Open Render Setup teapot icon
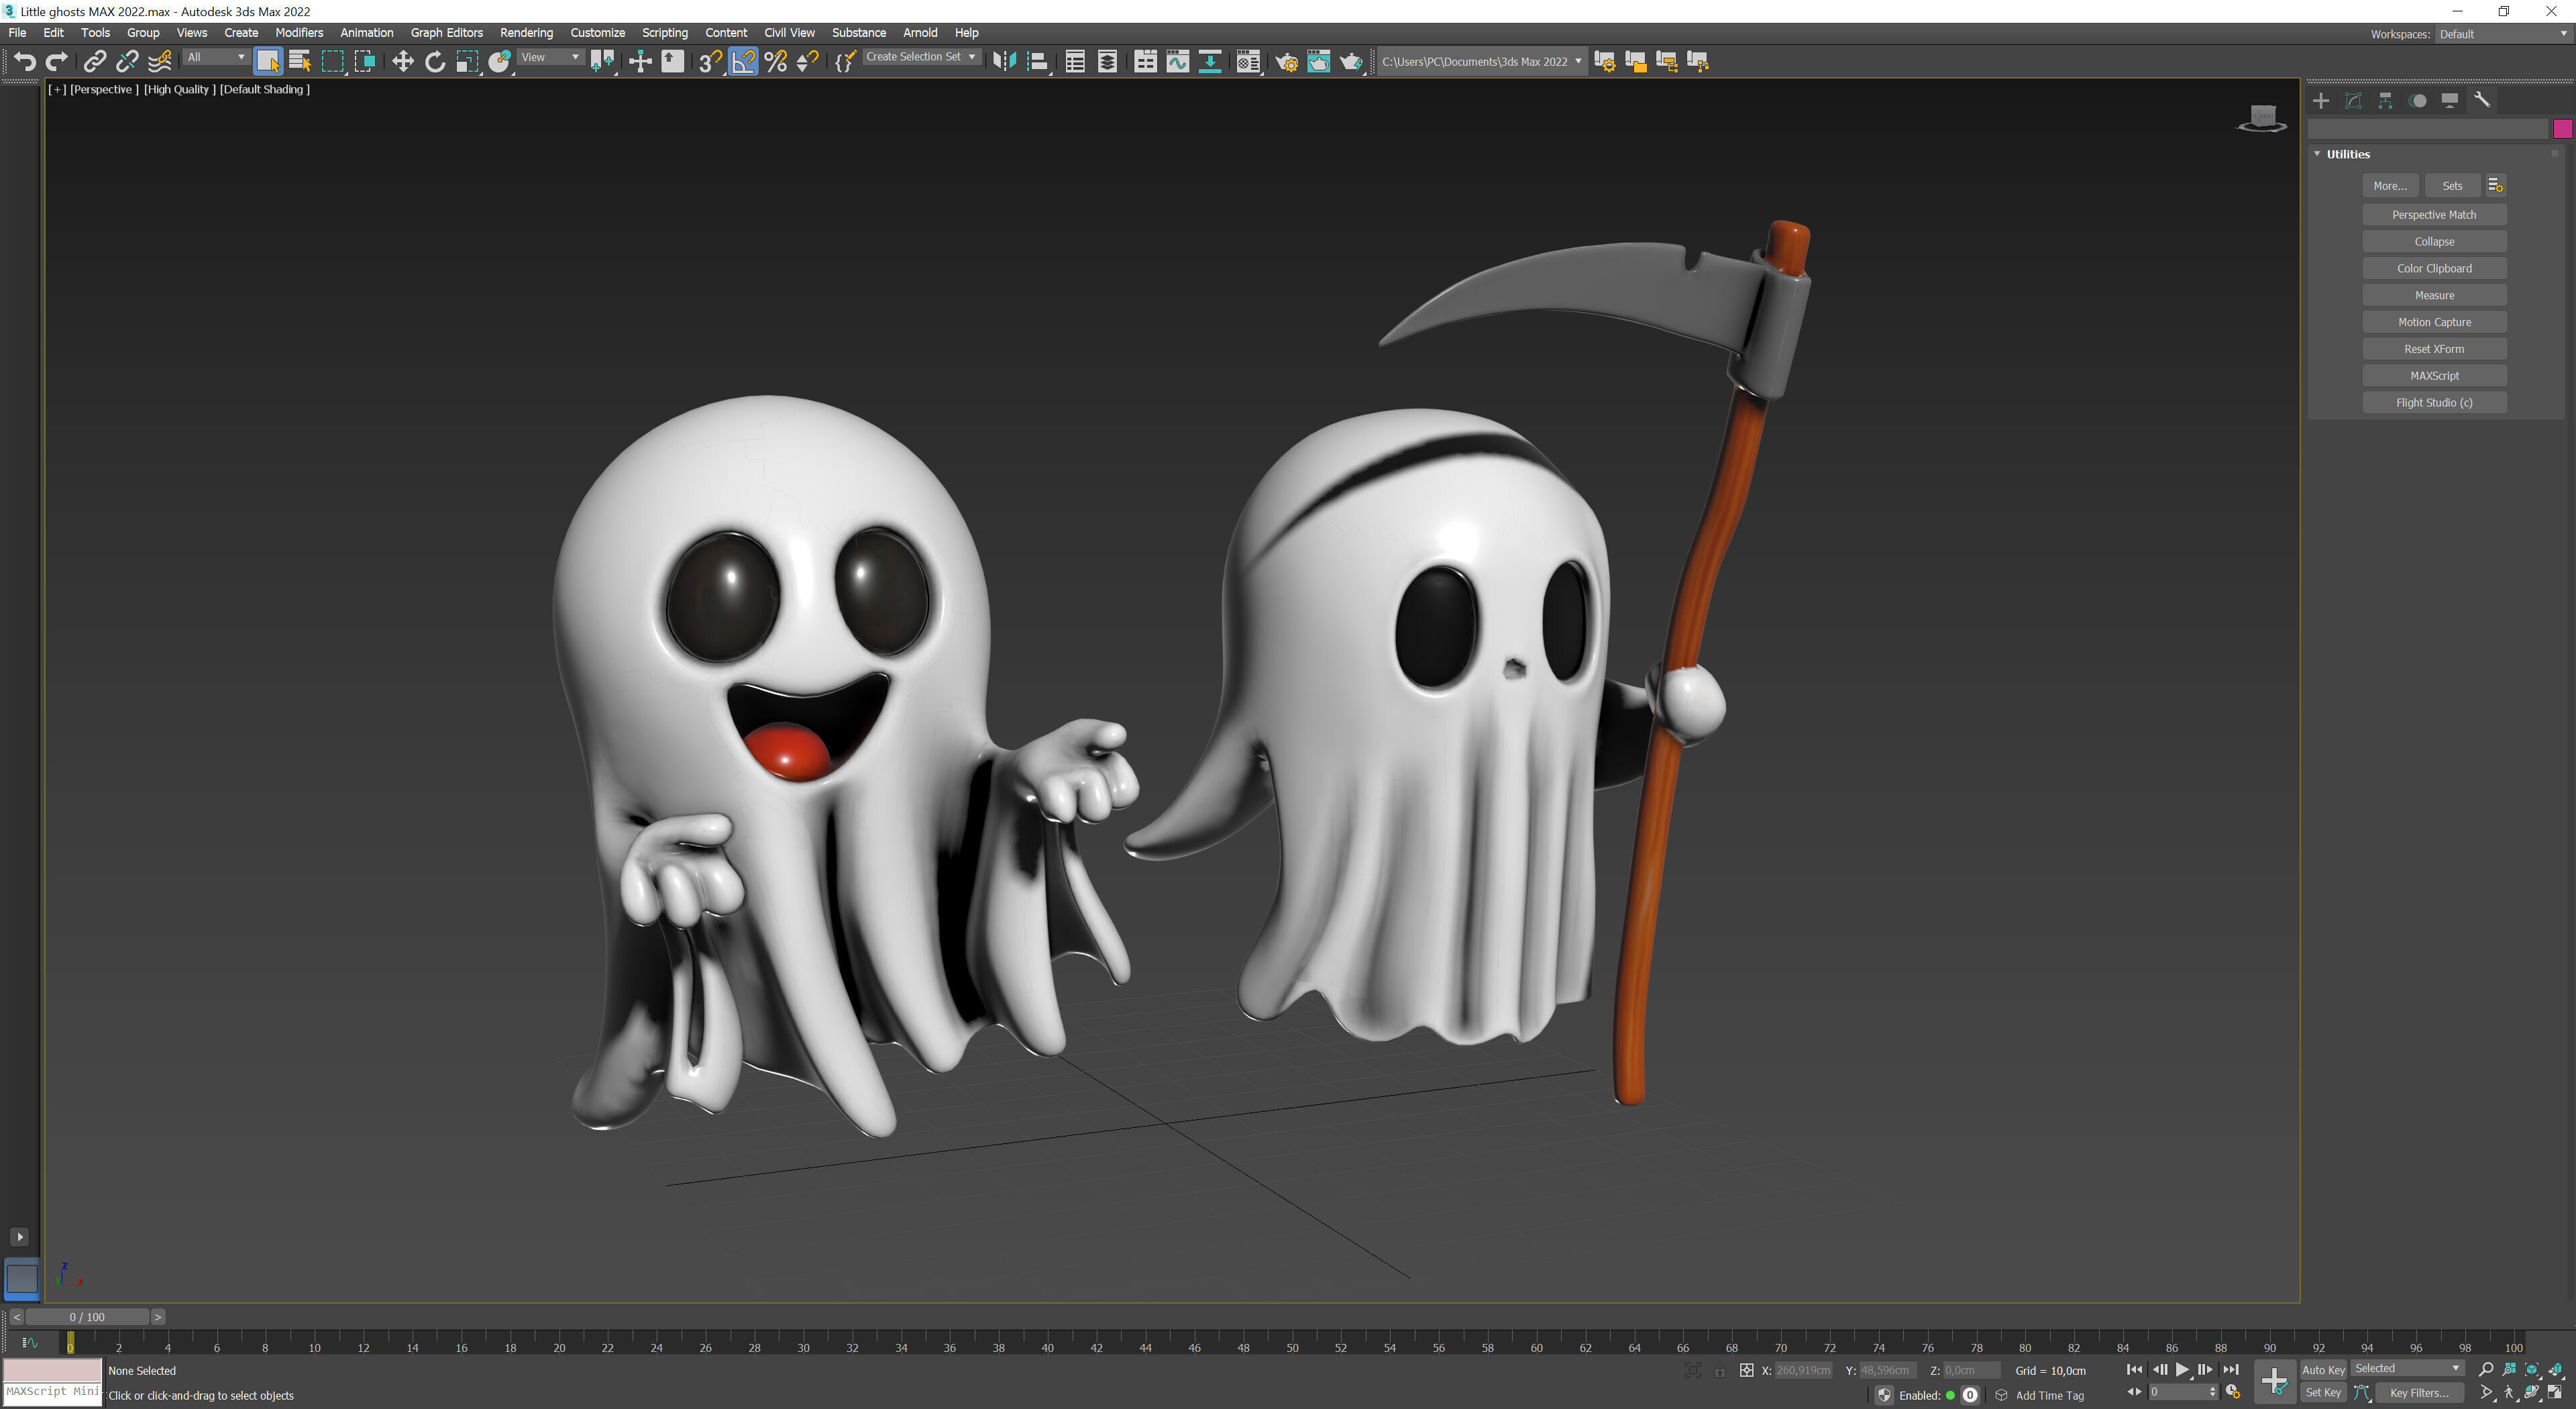The width and height of the screenshot is (2576, 1409). (1287, 62)
